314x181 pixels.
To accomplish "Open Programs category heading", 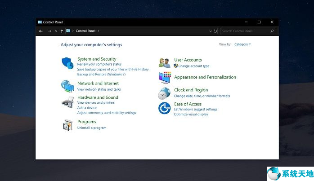I will 87,122.
